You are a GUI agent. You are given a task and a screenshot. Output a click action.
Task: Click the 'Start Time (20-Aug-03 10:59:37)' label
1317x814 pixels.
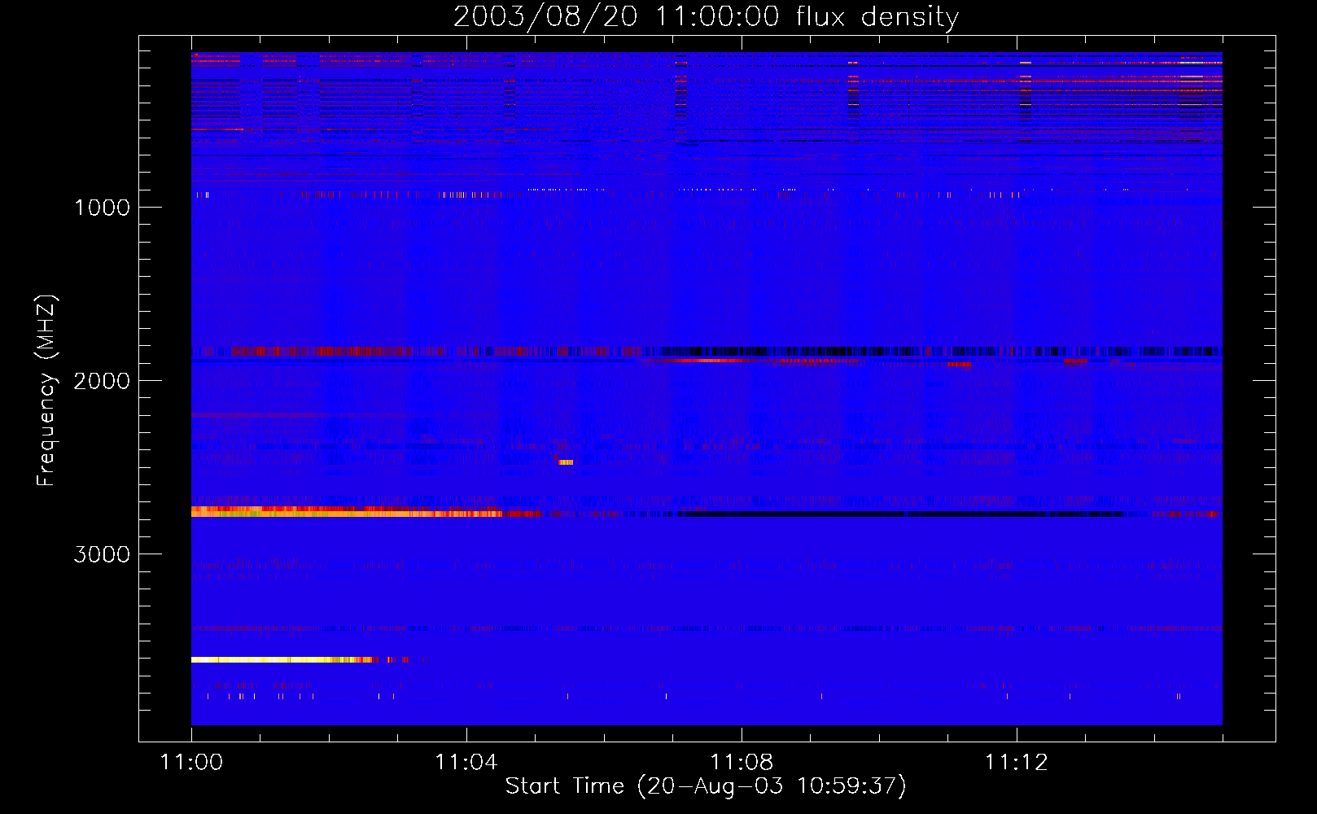pyautogui.click(x=706, y=786)
